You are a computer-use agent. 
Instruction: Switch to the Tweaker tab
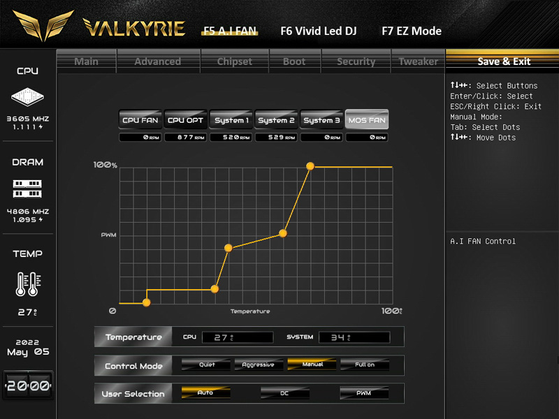pyautogui.click(x=418, y=61)
